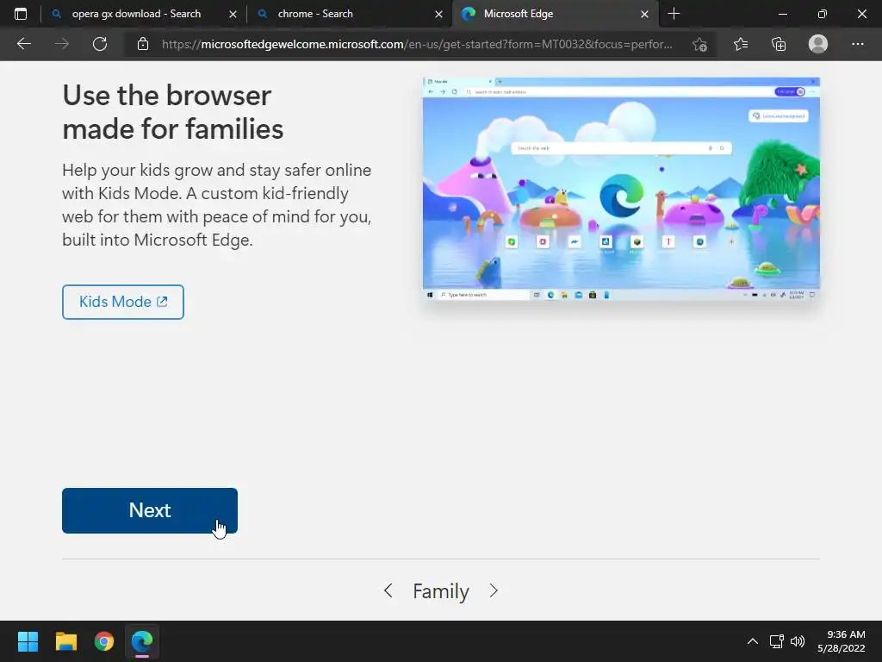
Task: Open volume control tray icon
Action: tap(797, 641)
